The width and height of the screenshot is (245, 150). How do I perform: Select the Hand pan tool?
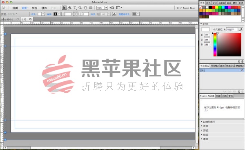click(85, 8)
